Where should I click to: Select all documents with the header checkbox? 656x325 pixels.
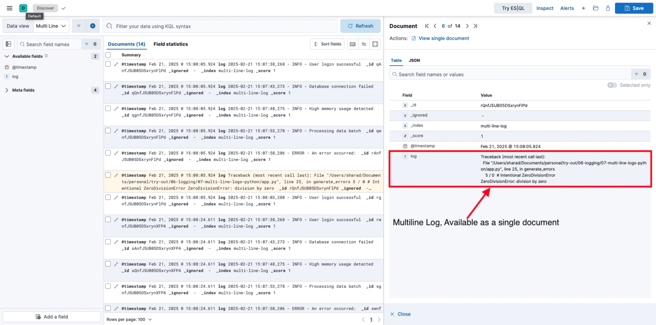[x=108, y=55]
